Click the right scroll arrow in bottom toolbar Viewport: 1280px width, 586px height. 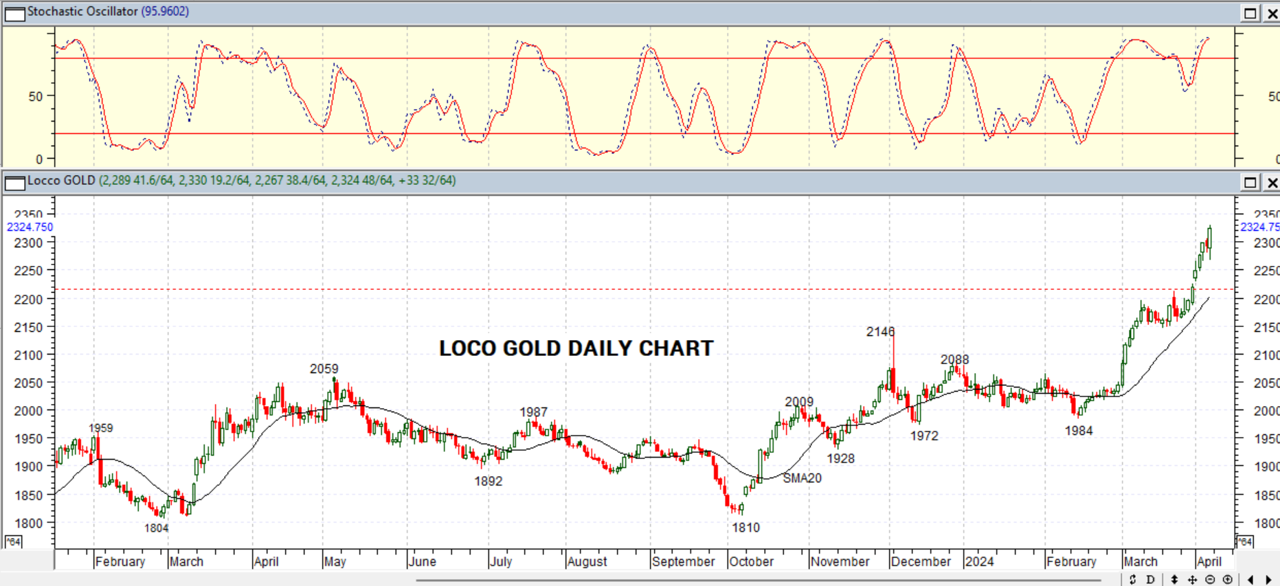tap(1268, 580)
